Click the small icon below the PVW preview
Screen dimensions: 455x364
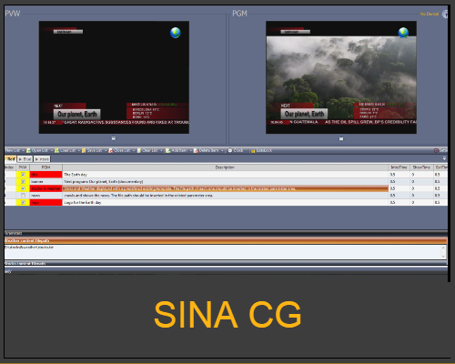point(114,138)
